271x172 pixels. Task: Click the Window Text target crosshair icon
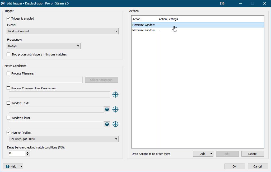click(x=115, y=109)
